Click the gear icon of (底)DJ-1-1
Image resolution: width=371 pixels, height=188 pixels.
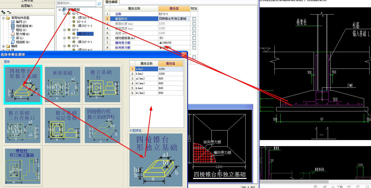[x=74, y=26]
